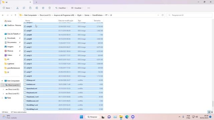Viewport: 214px width, 120px height.
Task: Open the Visualizar view dropdown
Action: point(77,8)
